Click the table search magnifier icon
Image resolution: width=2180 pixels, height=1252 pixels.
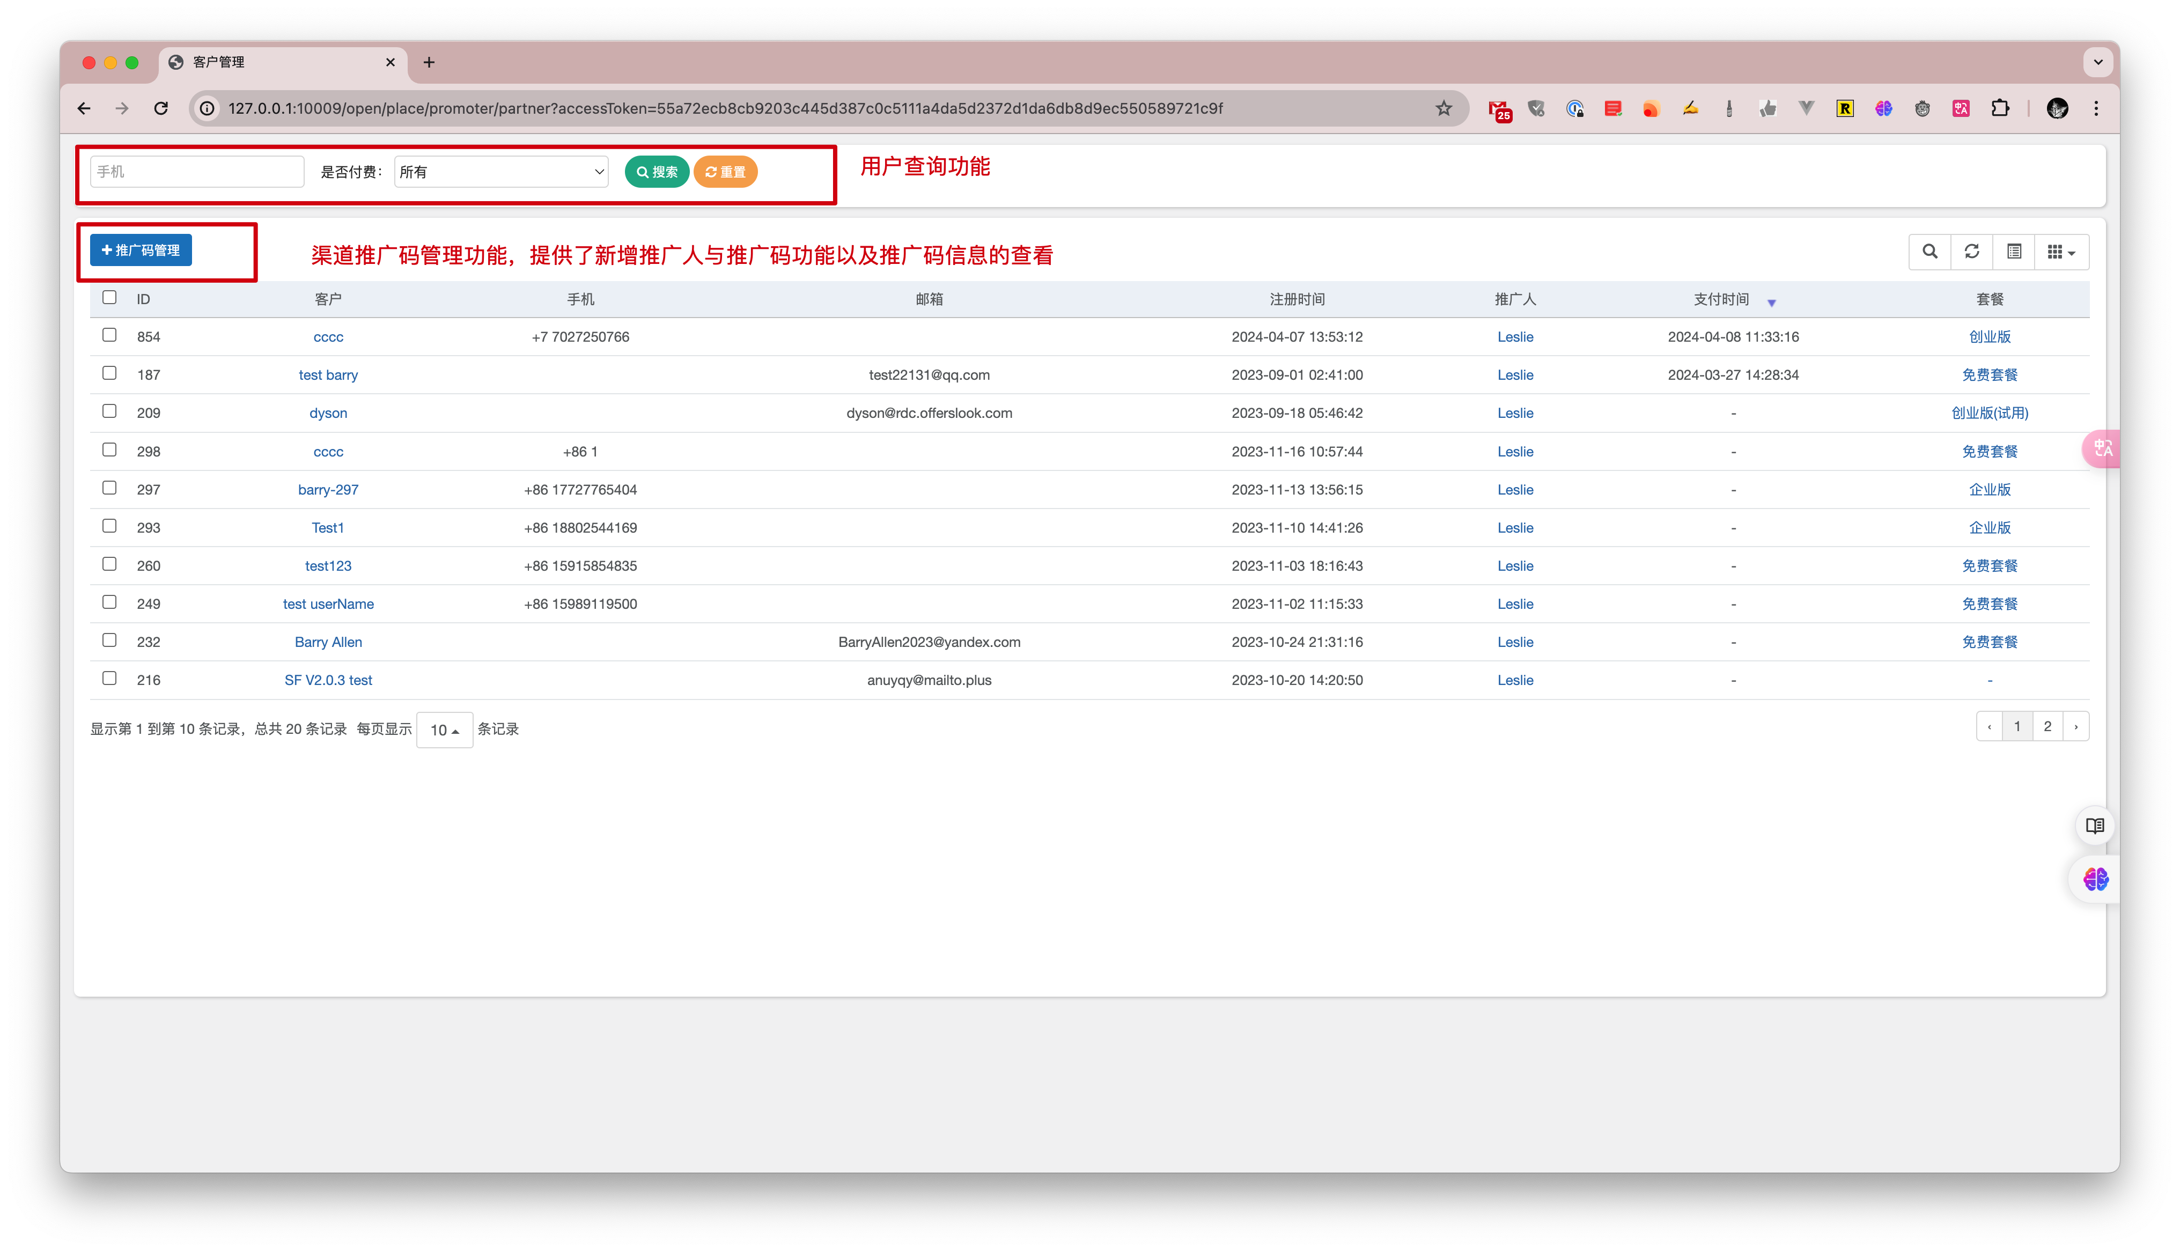click(x=1930, y=251)
